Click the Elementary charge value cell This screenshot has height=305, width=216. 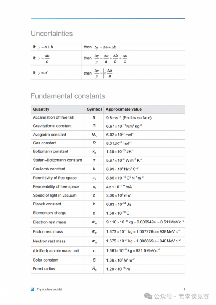144,213
